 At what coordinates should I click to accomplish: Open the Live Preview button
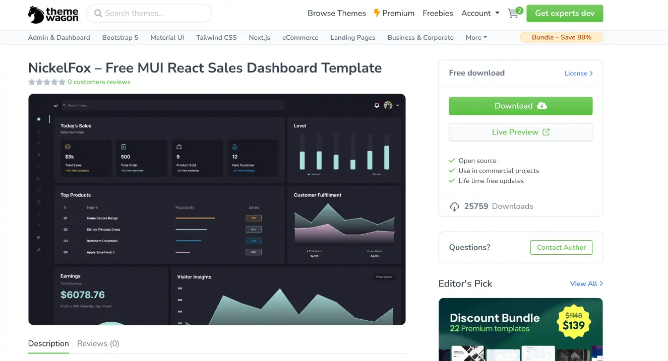coord(521,132)
